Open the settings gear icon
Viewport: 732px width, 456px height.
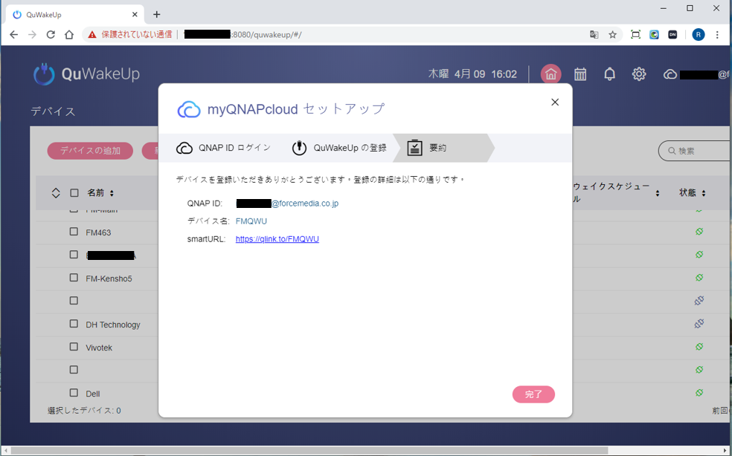click(x=639, y=74)
